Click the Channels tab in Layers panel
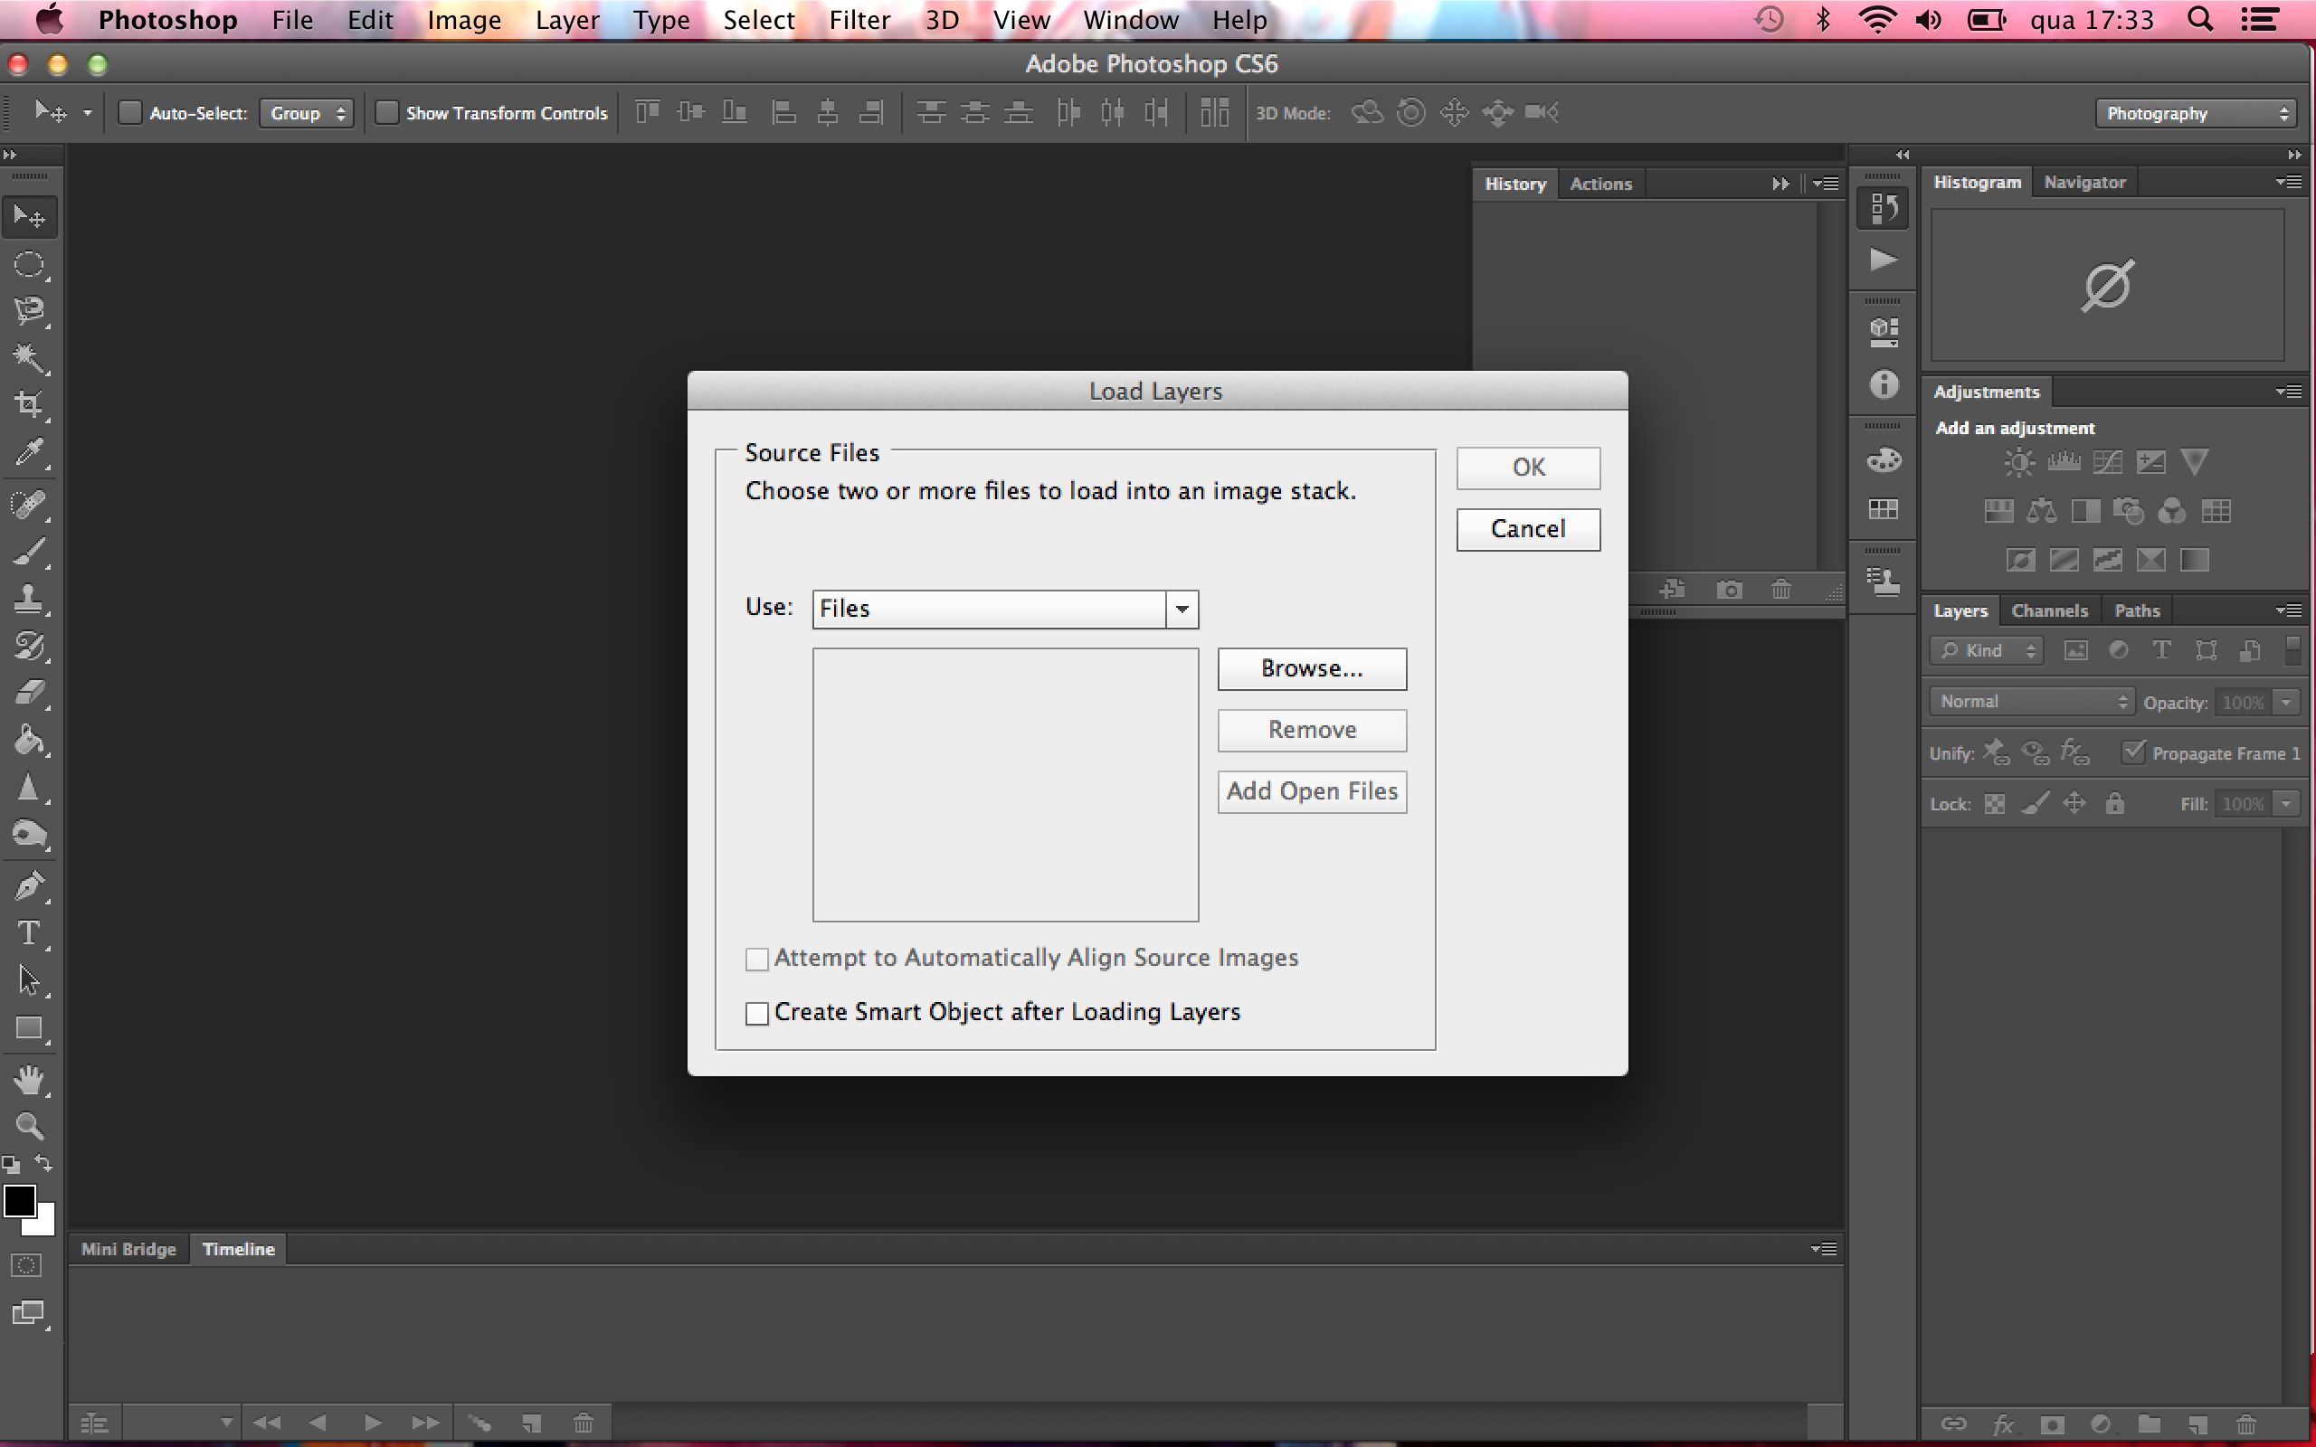The height and width of the screenshot is (1447, 2316). (x=2049, y=610)
